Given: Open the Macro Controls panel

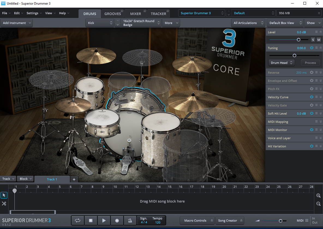Looking at the screenshot, I should pyautogui.click(x=197, y=221).
